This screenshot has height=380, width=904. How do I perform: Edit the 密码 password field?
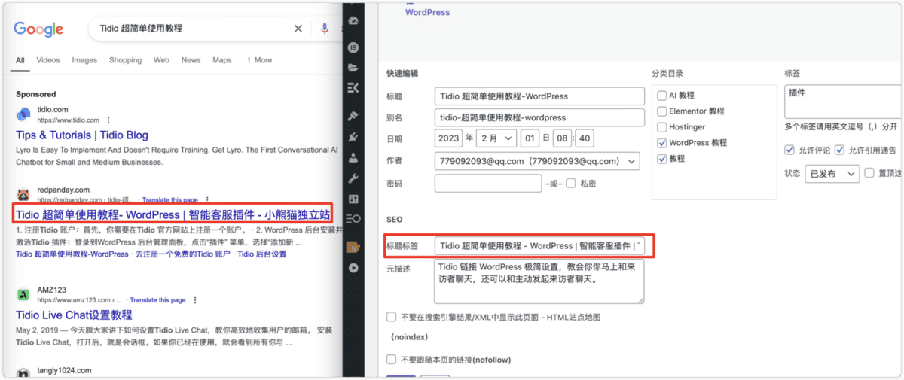(487, 183)
